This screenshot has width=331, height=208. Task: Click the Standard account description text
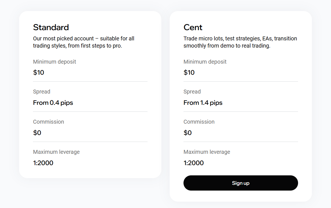tap(84, 42)
